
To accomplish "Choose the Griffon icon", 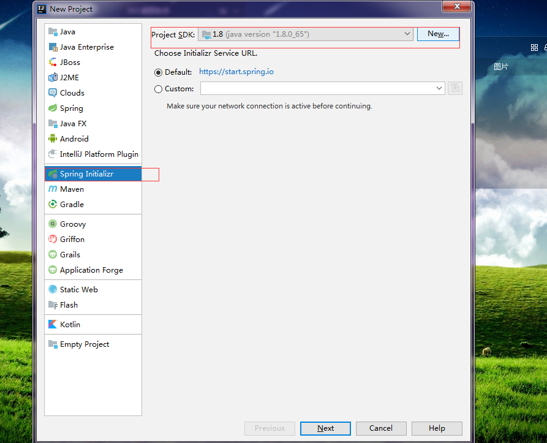I will pyautogui.click(x=53, y=240).
